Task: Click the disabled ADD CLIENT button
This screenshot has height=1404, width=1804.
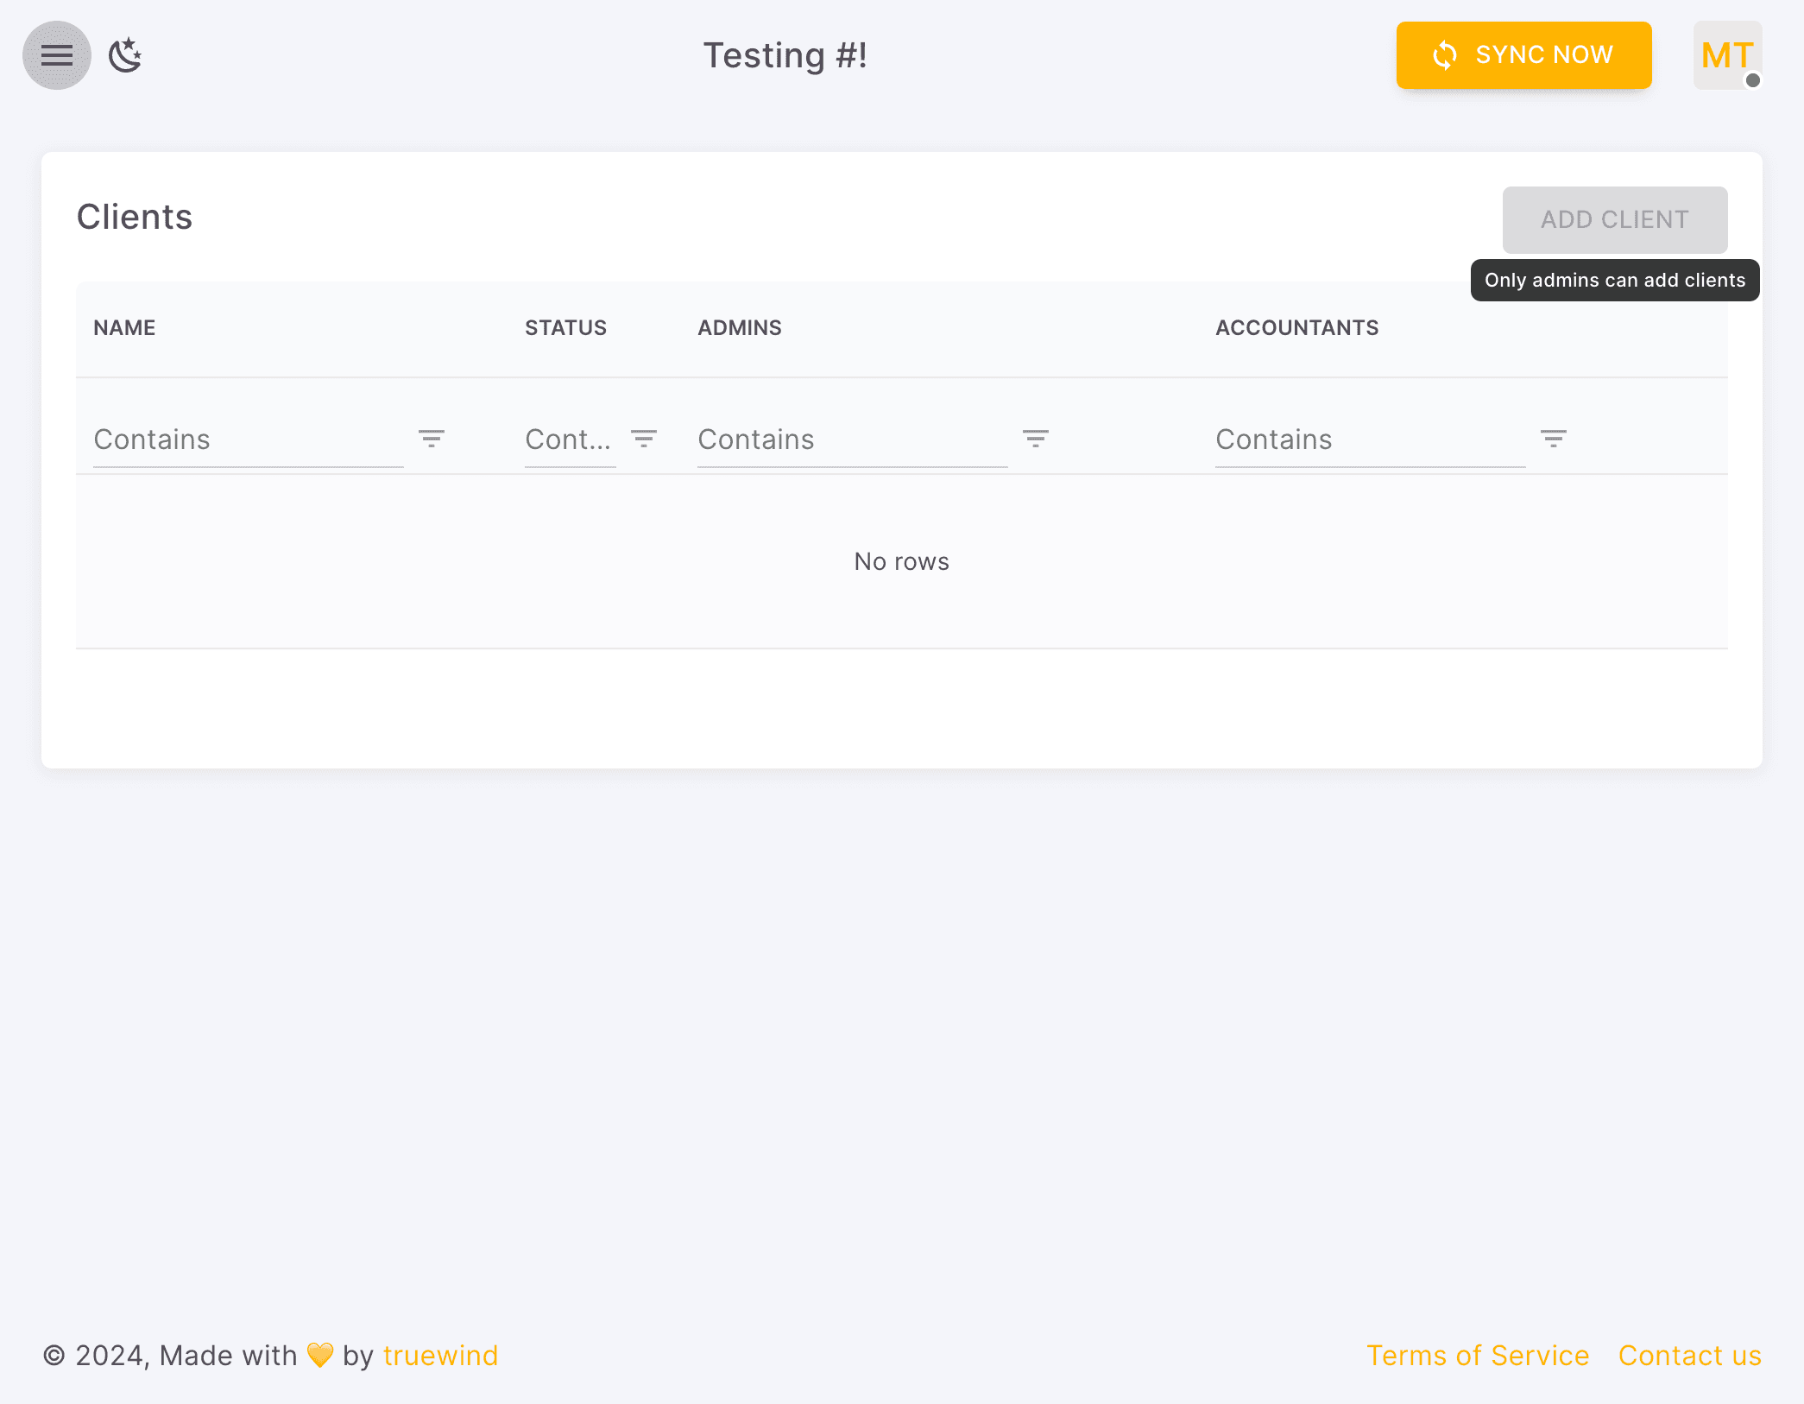Action: 1614,219
